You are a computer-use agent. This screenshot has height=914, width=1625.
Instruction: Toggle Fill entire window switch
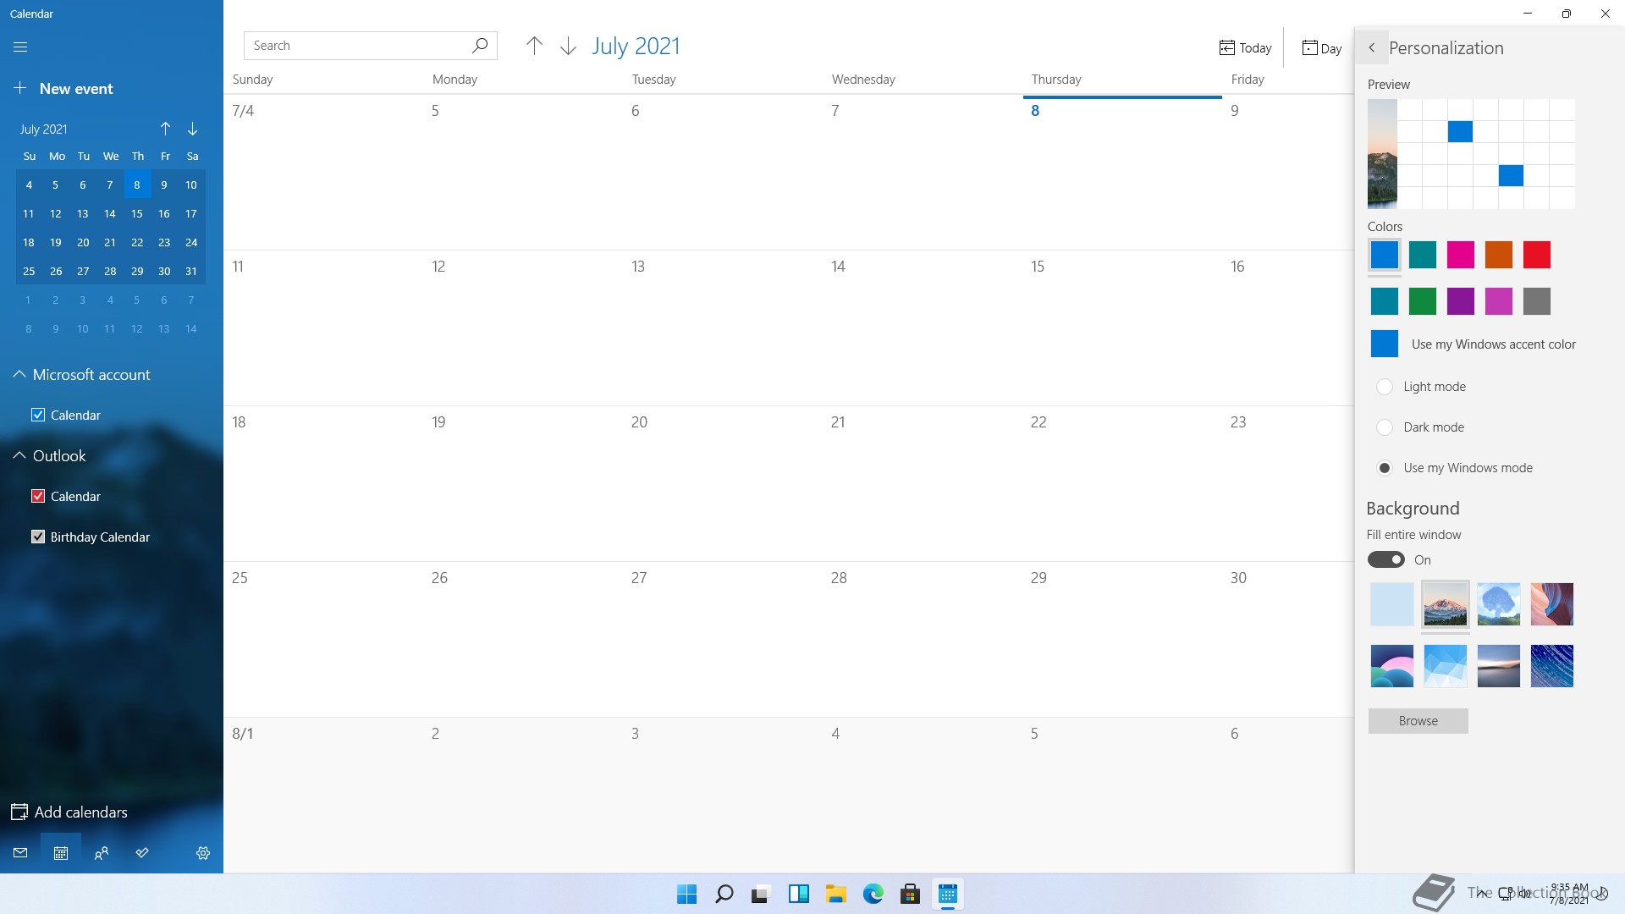1386,559
